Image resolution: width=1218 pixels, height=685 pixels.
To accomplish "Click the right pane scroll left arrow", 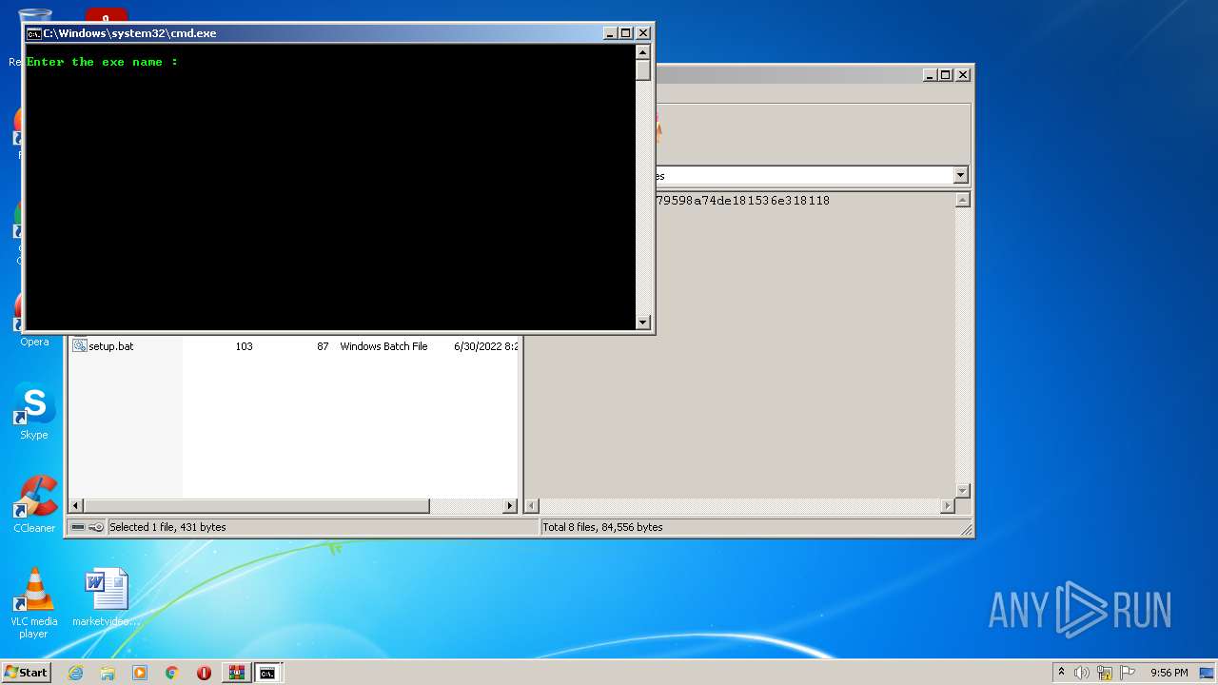I will tap(533, 506).
